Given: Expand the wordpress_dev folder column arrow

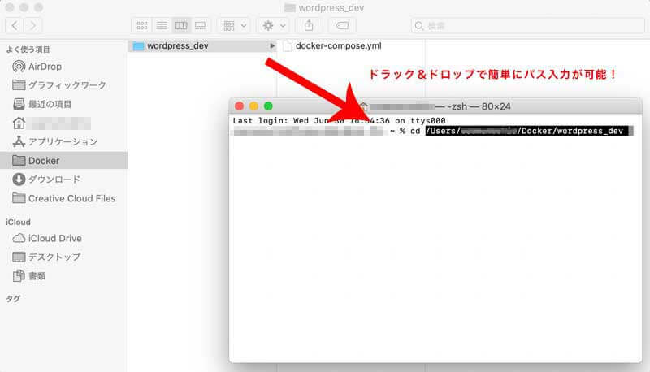Looking at the screenshot, I should [272, 46].
